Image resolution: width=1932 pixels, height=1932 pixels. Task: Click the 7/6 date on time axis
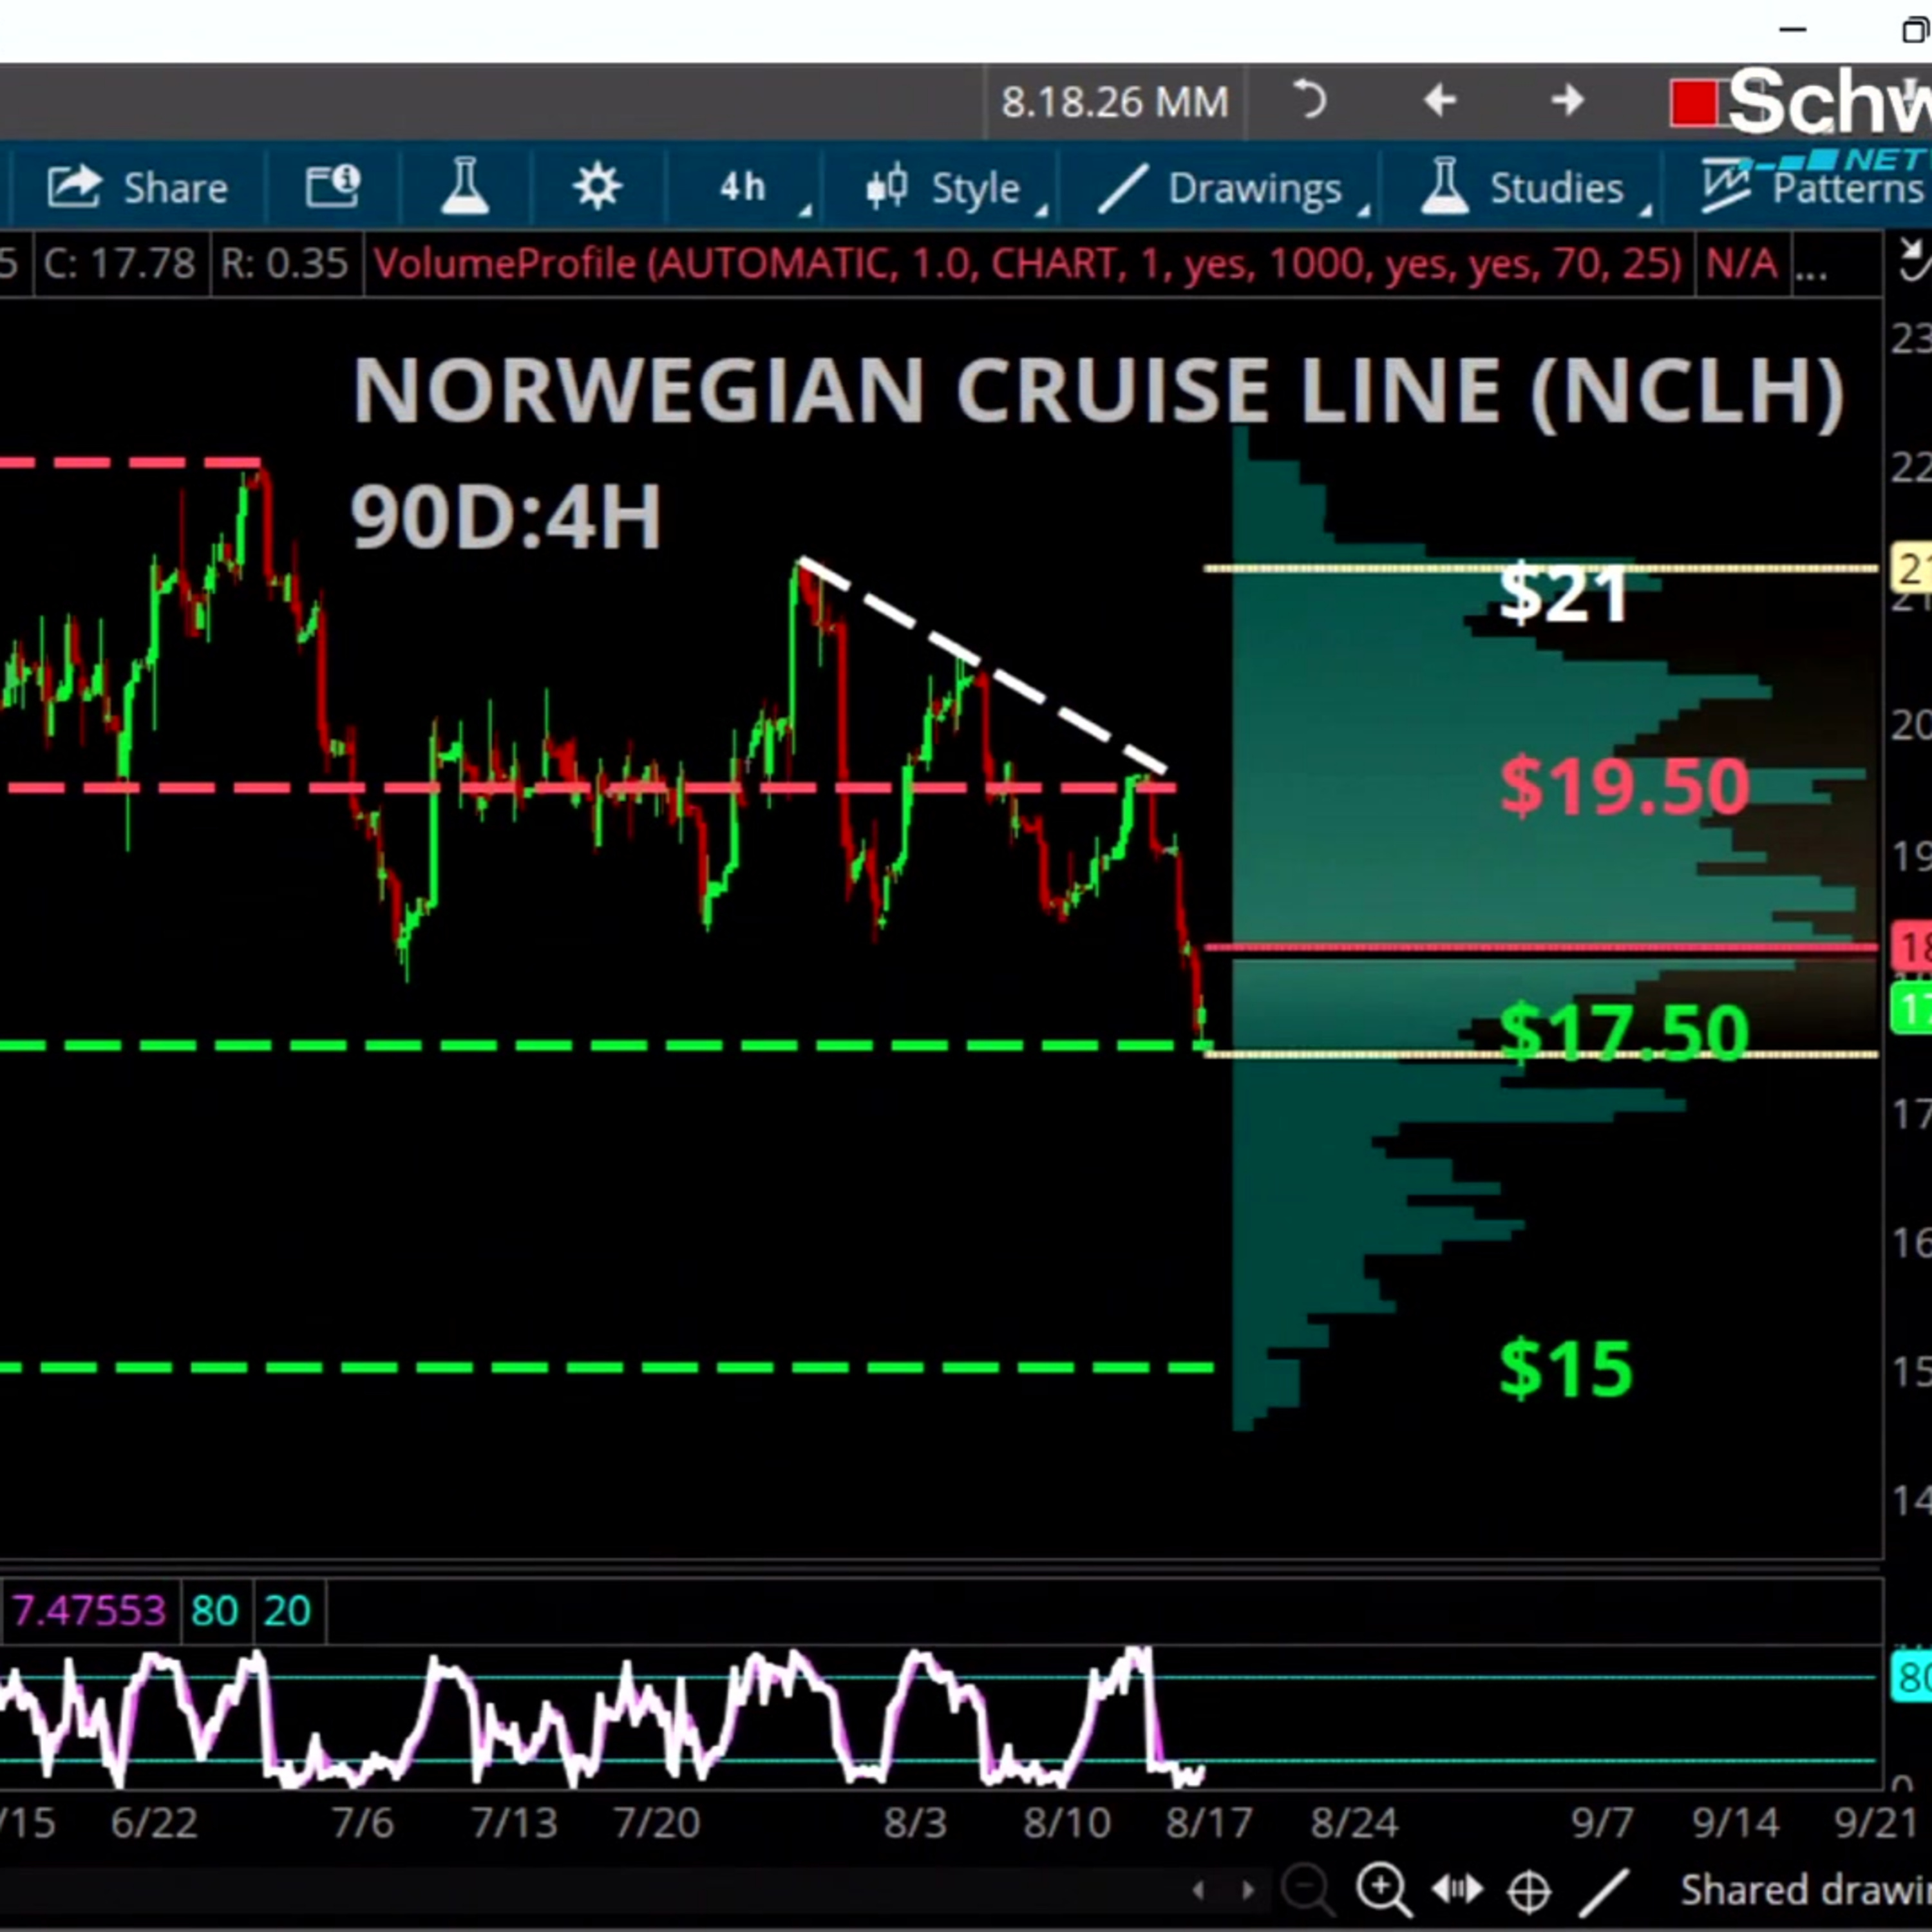pos(362,1822)
